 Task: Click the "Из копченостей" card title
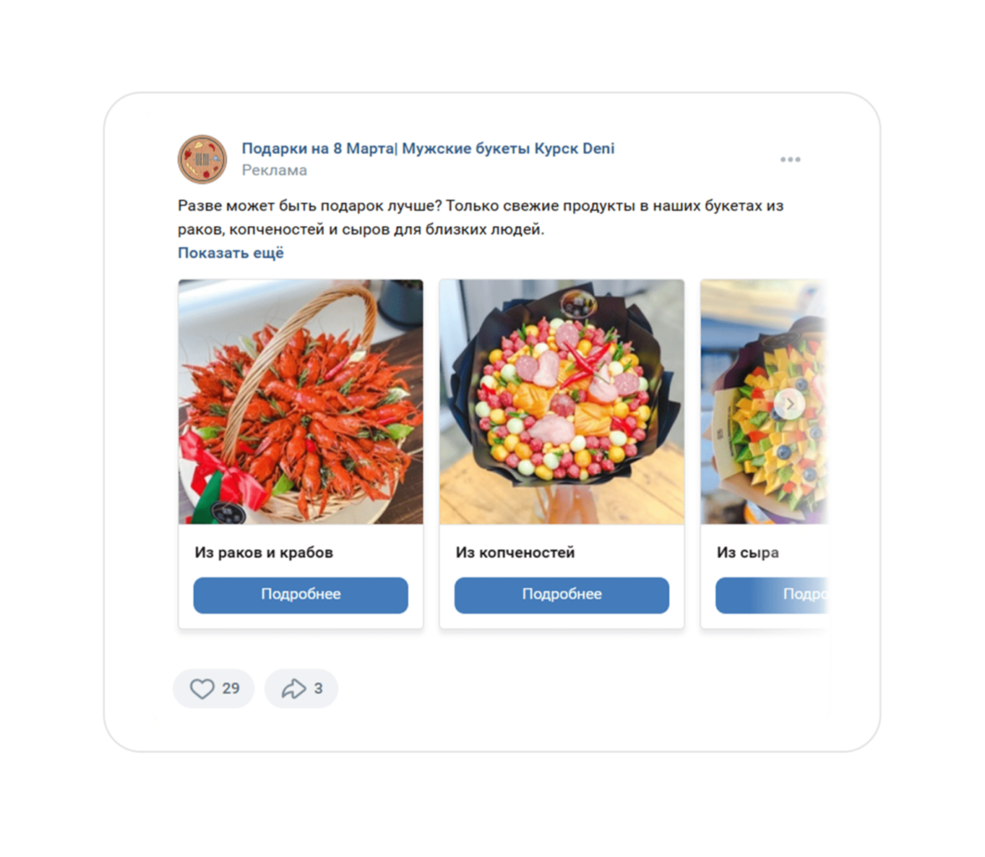pyautogui.click(x=515, y=553)
